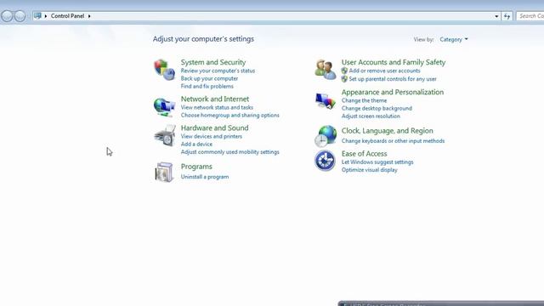The image size is (544, 306).
Task: Expand arrow before Control Panel in breadcrumb
Action: 45,16
